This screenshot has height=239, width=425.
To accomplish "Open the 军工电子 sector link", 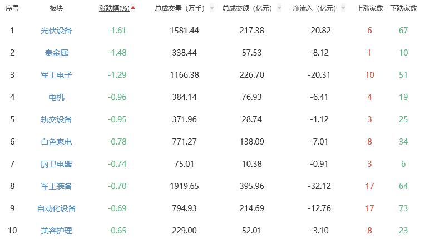I will (56, 75).
